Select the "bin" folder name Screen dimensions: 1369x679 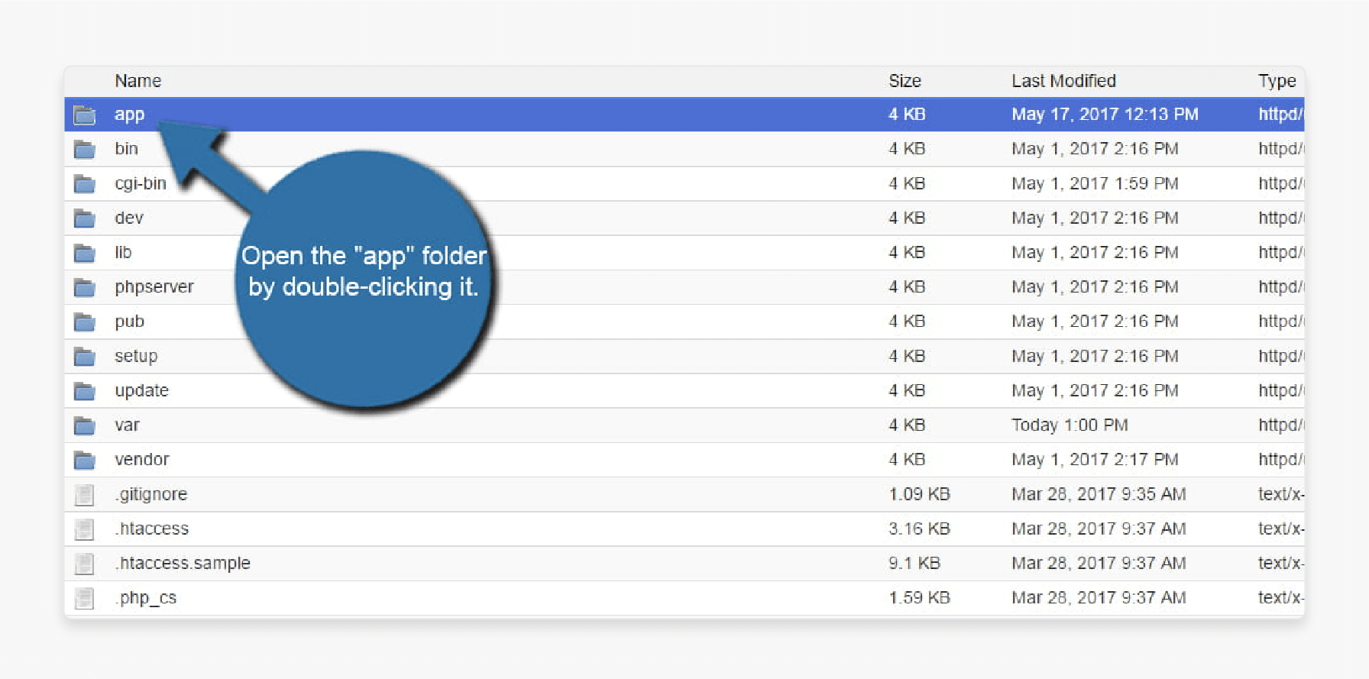[x=126, y=148]
